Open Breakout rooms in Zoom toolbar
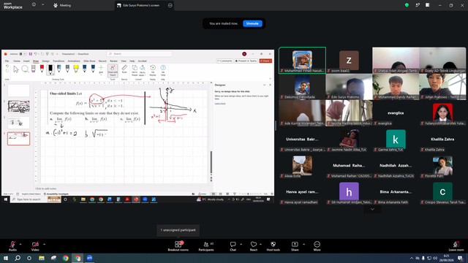 pyautogui.click(x=178, y=246)
